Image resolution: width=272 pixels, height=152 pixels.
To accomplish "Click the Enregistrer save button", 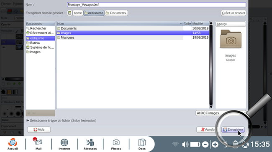I will click(233, 130).
